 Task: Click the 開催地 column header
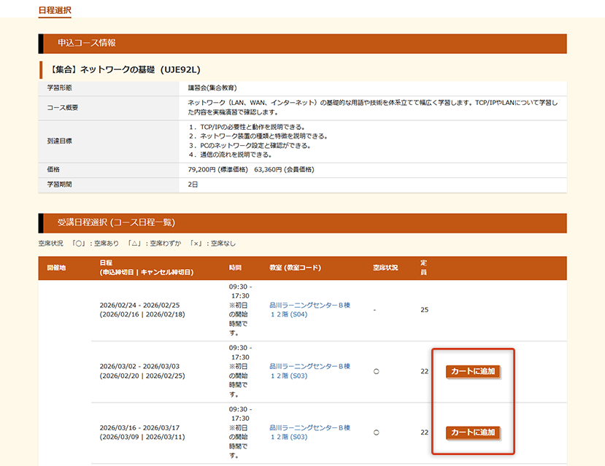56,268
